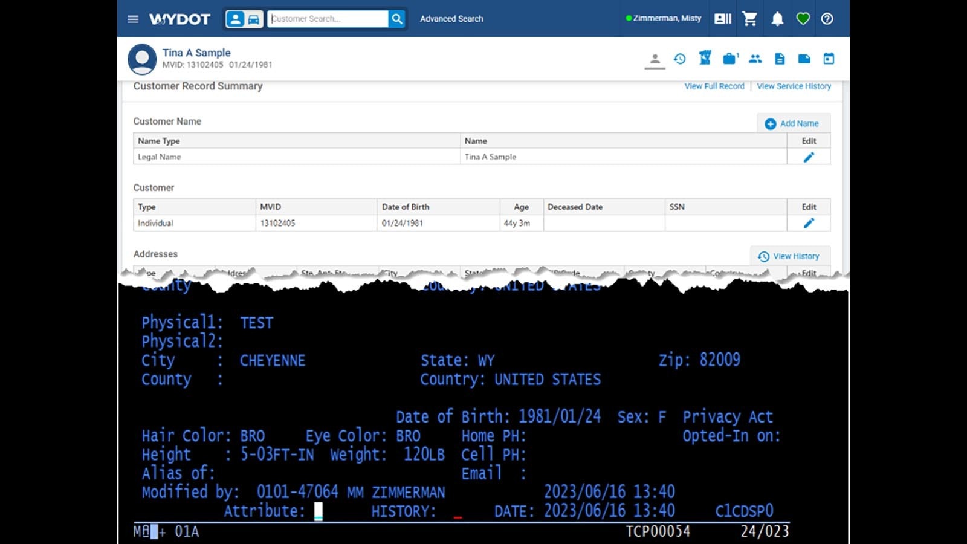The height and width of the screenshot is (544, 967).
Task: Edit the Legal Name row with pencil
Action: (x=809, y=157)
